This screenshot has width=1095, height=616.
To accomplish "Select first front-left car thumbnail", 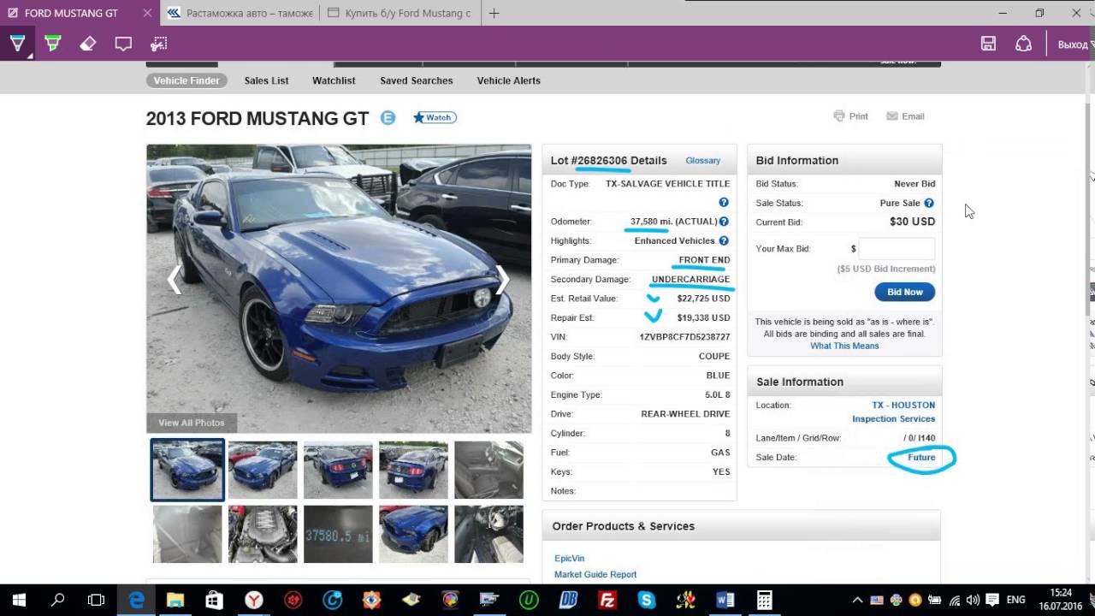I will (x=187, y=470).
